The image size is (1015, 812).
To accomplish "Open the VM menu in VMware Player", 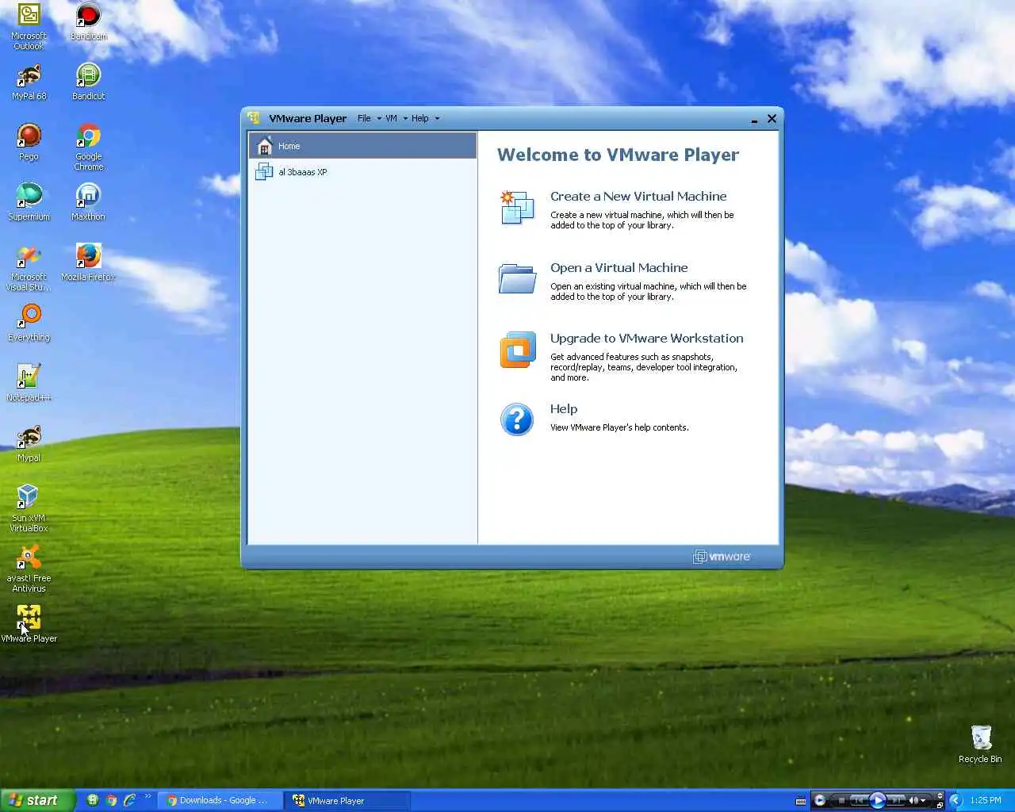I will (391, 118).
